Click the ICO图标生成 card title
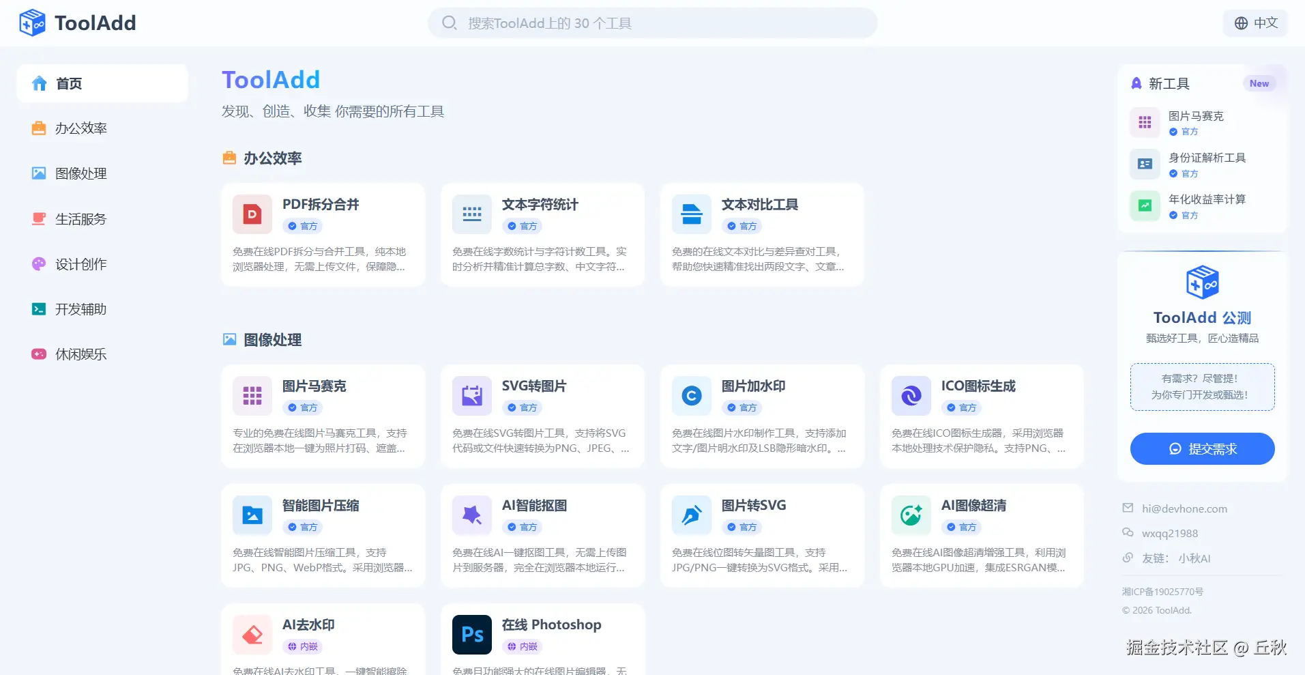 pyautogui.click(x=978, y=386)
